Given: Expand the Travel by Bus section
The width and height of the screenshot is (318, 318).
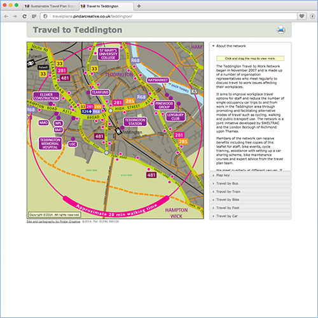Looking at the screenshot, I should [250, 183].
